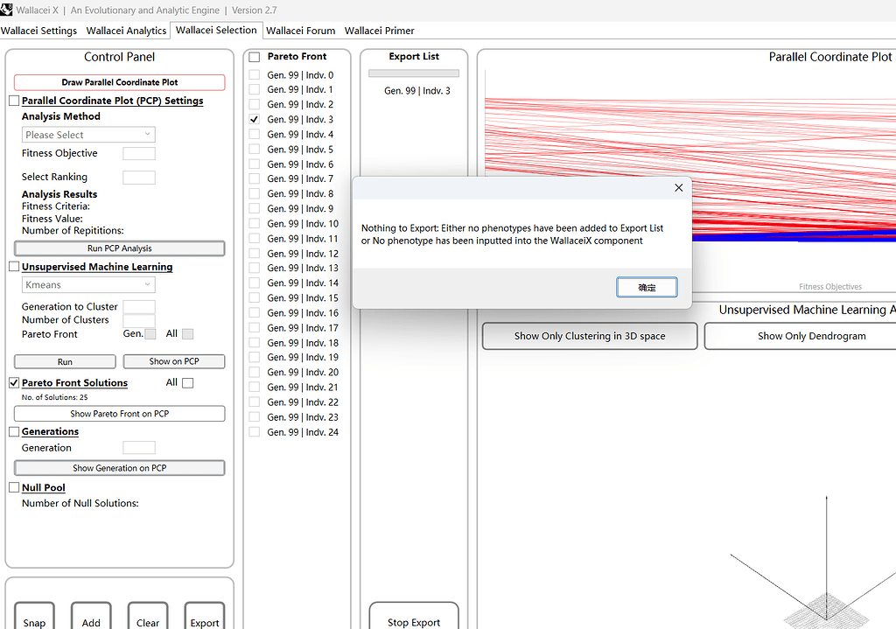The width and height of the screenshot is (896, 629).
Task: Click the Run clustering button
Action: [x=65, y=361]
